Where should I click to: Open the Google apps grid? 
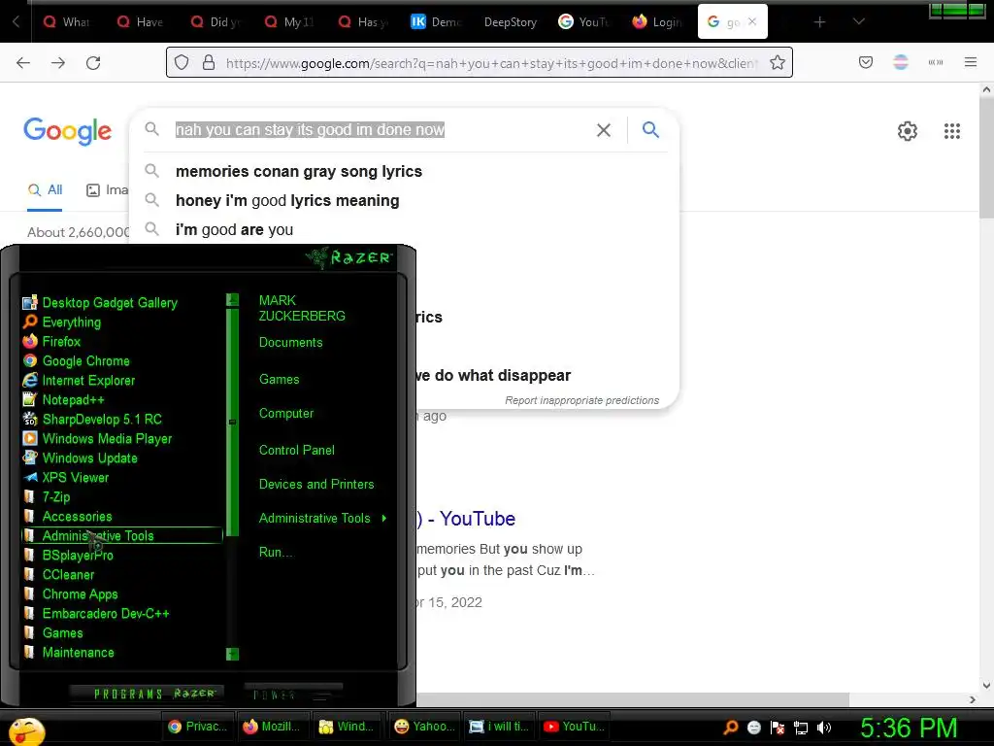pos(951,131)
